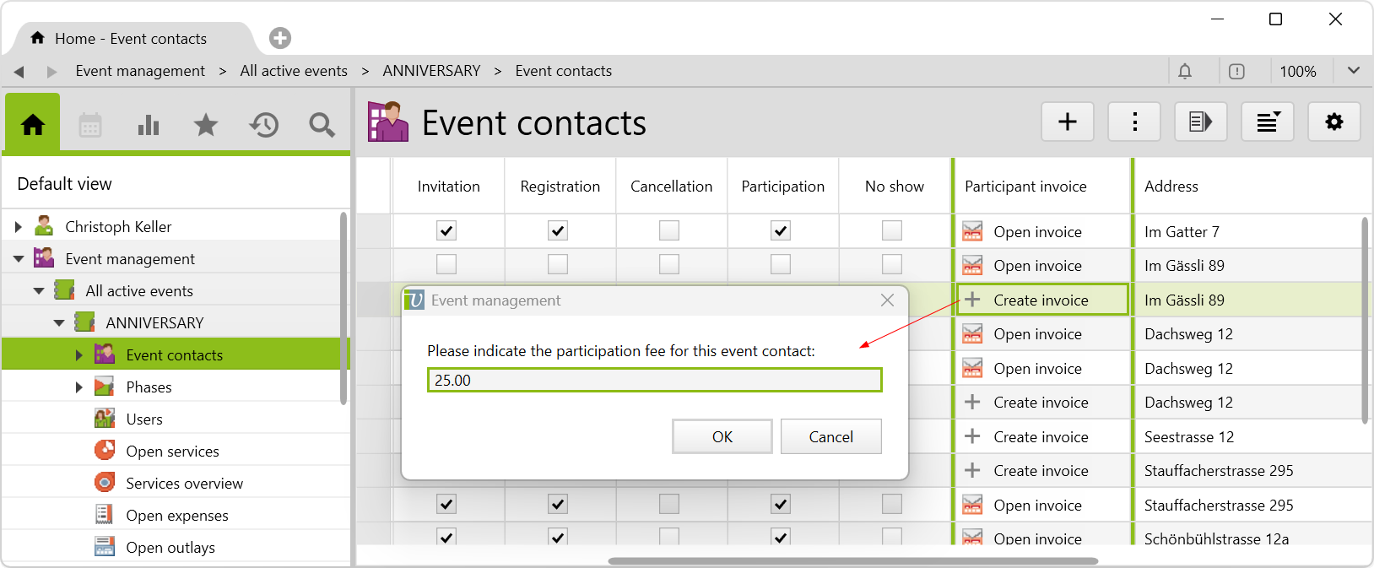Expand the Christoph Keller tree node

19,227
